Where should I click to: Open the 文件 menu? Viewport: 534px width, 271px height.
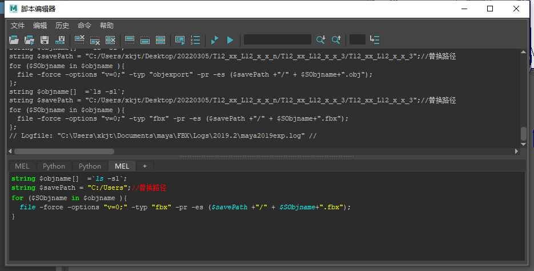pos(18,26)
